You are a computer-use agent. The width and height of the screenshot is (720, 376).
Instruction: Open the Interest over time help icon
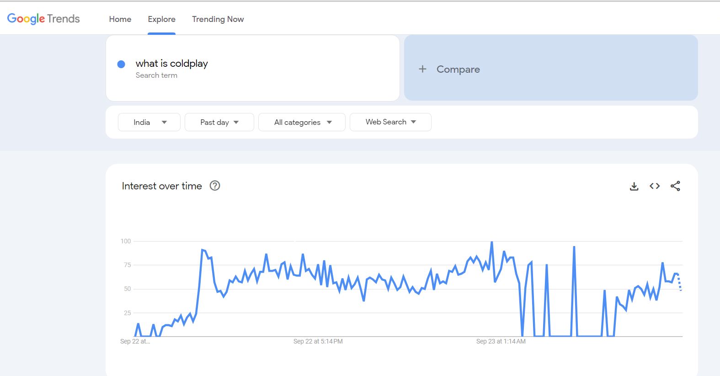pyautogui.click(x=215, y=186)
